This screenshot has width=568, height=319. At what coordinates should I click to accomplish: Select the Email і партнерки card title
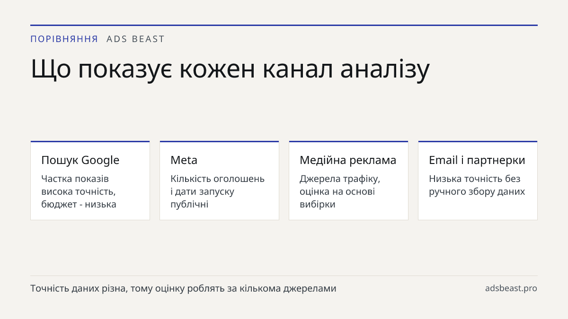477,160
